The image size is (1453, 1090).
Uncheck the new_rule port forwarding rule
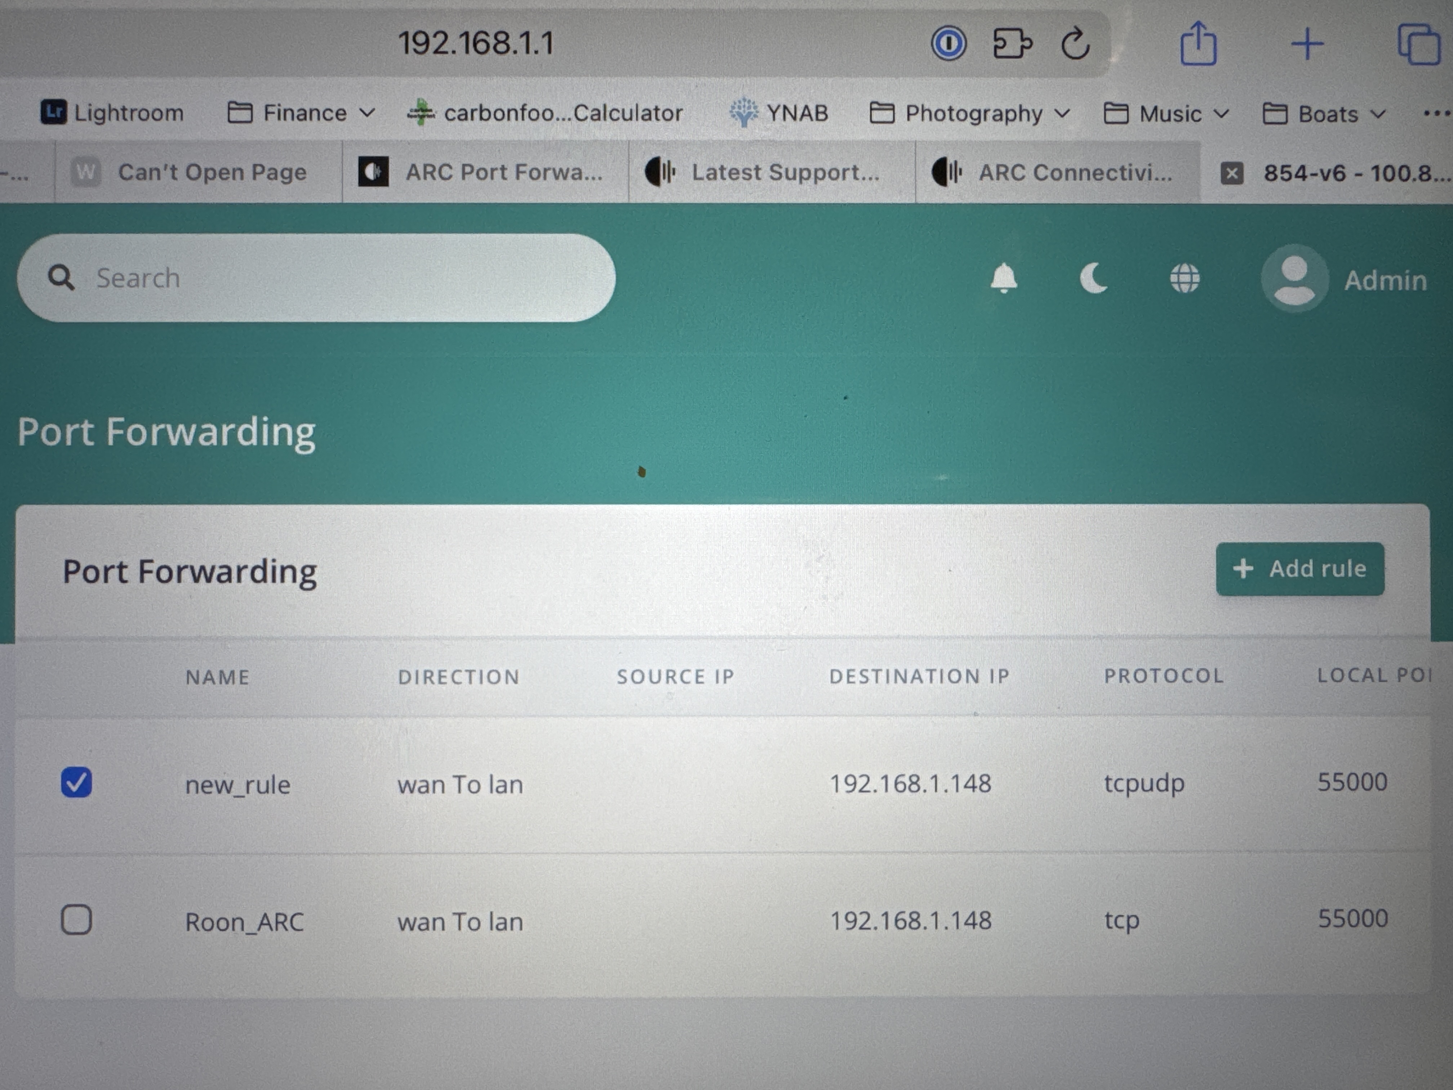tap(77, 782)
